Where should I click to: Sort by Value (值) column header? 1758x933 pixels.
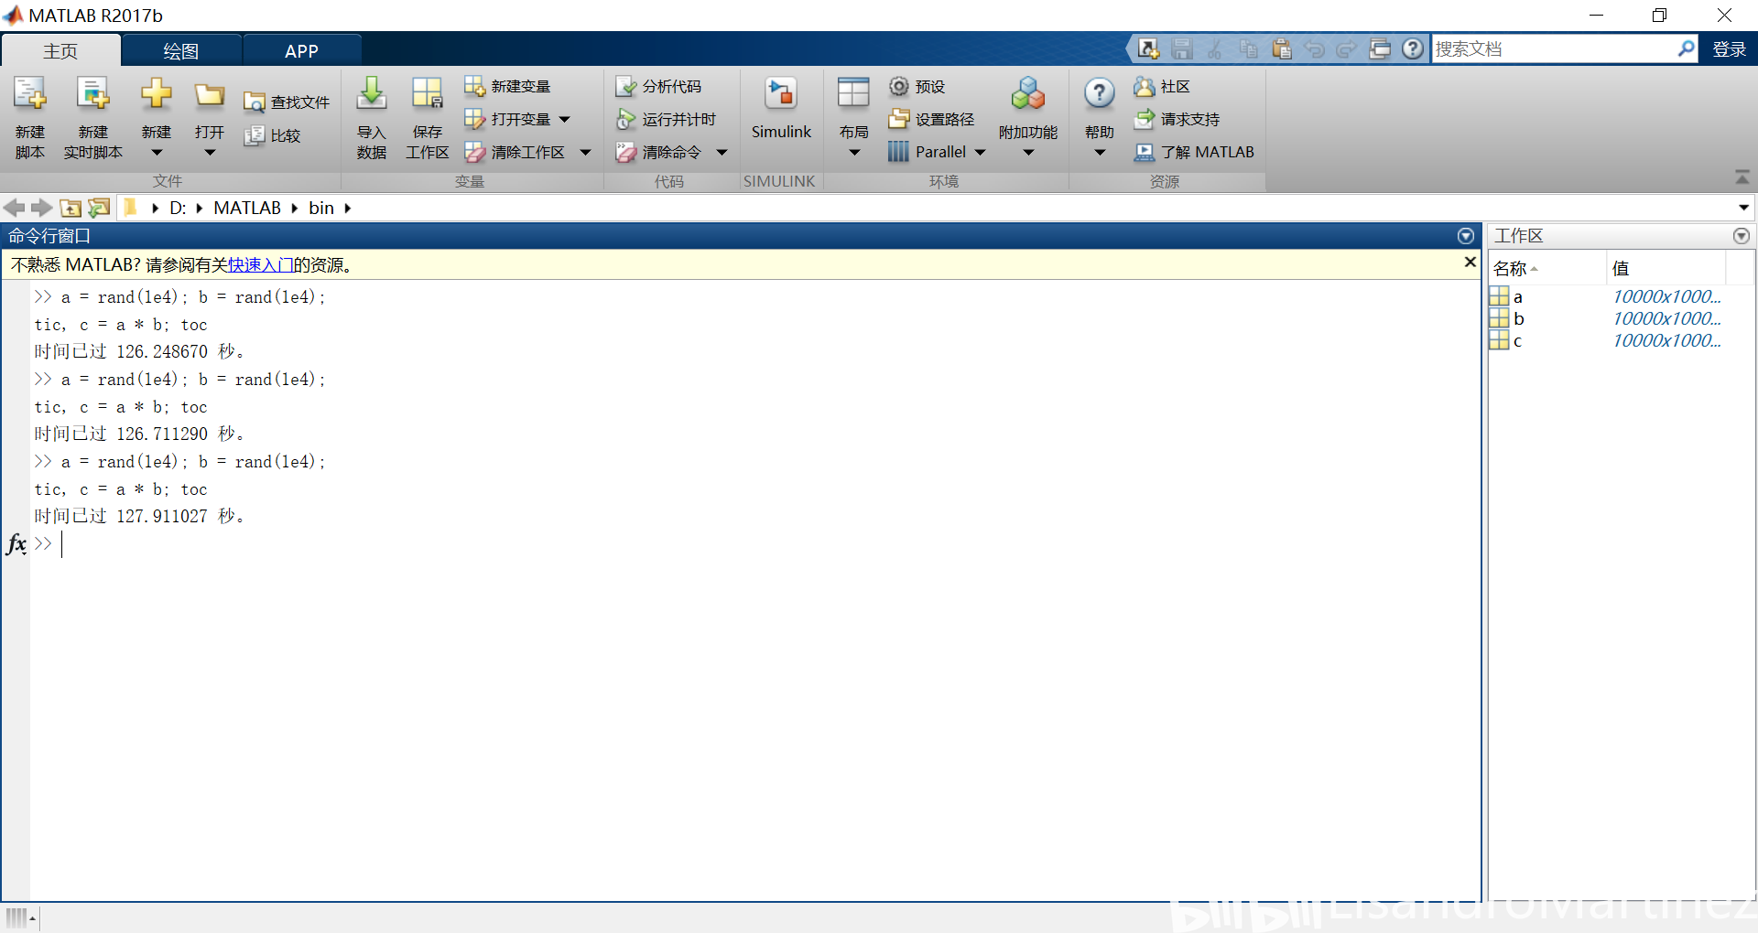[1666, 268]
